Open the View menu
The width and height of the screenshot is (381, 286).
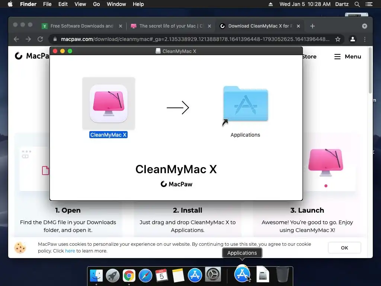[x=80, y=4]
